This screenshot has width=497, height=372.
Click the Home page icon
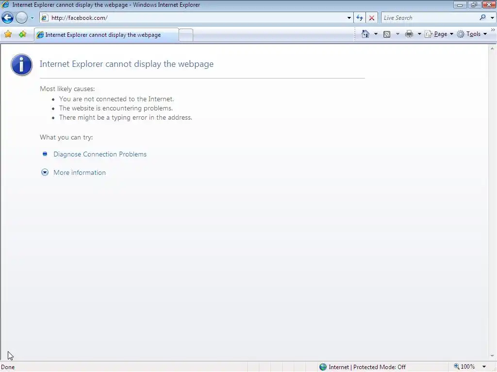[x=365, y=34]
